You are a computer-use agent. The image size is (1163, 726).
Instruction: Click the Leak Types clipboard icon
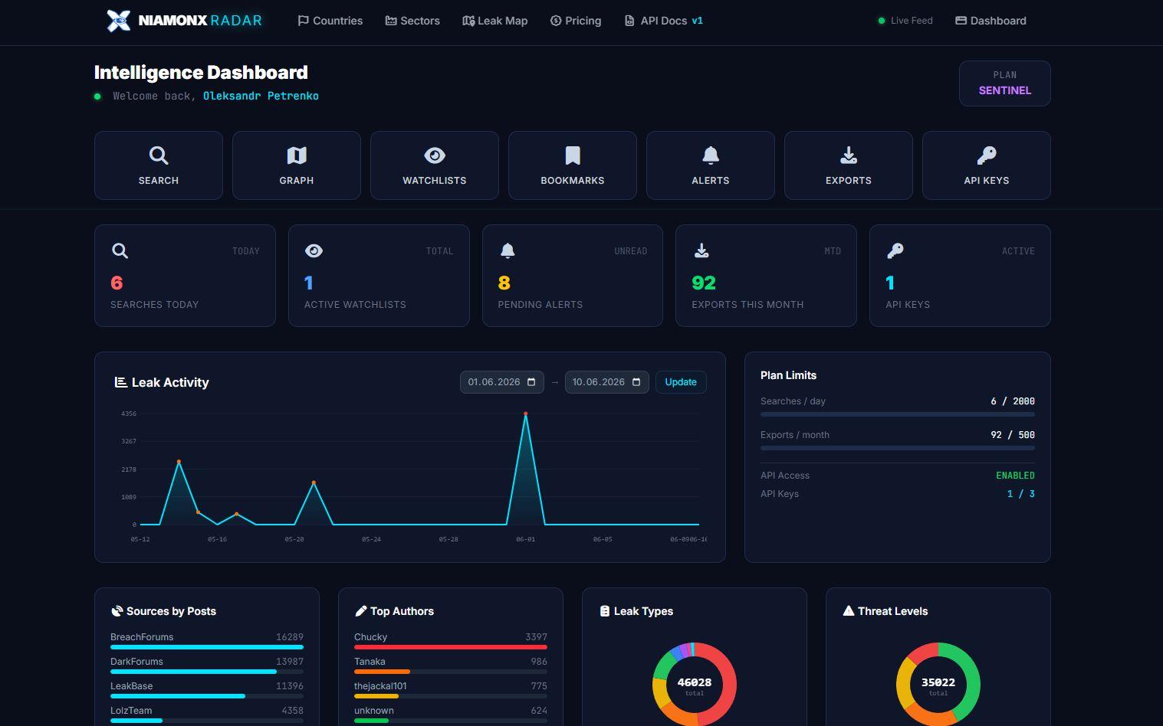[604, 611]
